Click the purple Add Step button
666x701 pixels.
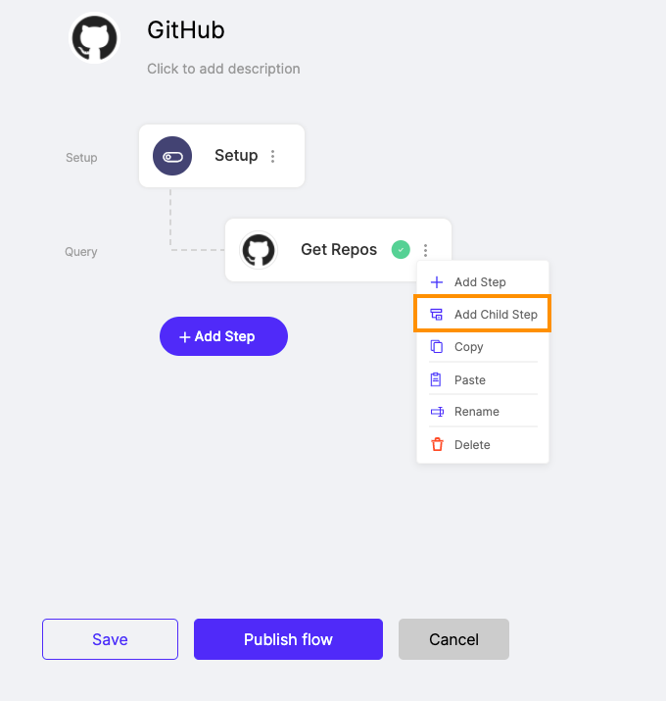coord(223,336)
